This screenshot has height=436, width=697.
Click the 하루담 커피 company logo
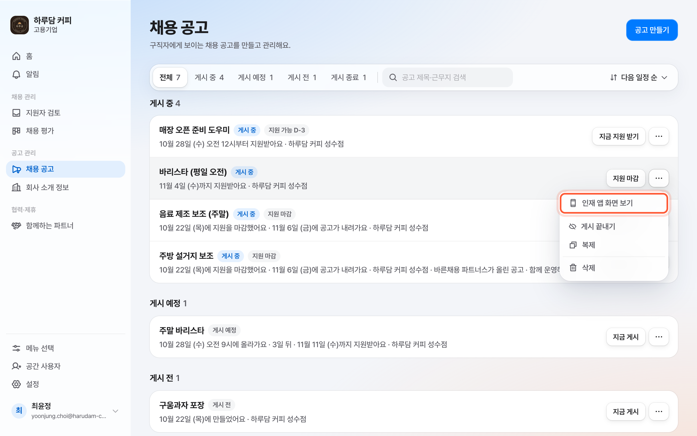tap(20, 25)
